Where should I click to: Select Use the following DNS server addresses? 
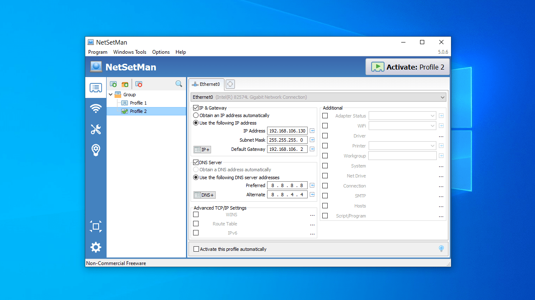(196, 177)
